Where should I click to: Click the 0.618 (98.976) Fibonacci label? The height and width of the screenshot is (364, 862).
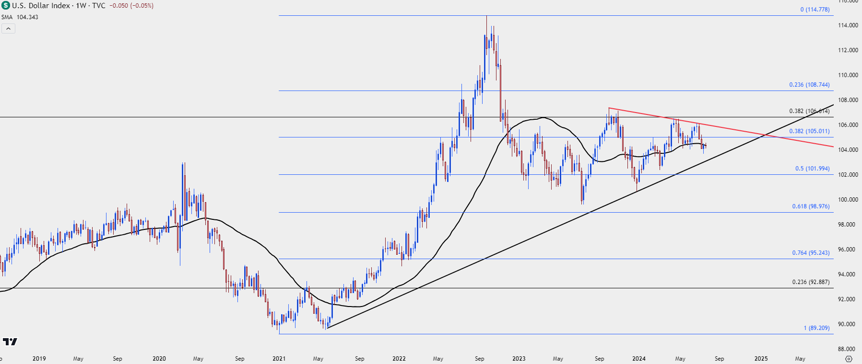click(x=811, y=206)
